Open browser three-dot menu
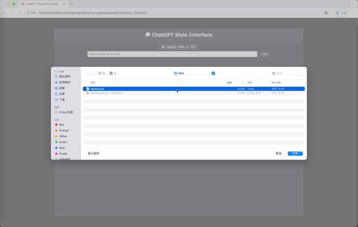The height and width of the screenshot is (227, 358). [353, 13]
